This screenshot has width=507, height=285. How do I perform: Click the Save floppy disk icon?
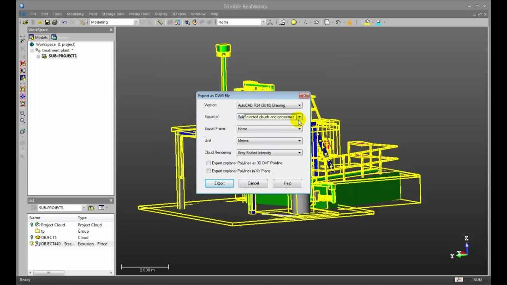click(47, 22)
